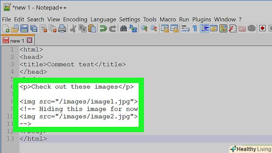Viewport: 272px width, 153px height.
Task: Click the User Defined Language icon
Action: point(214,28)
